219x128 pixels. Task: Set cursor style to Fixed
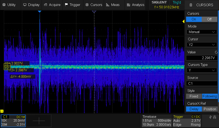(194, 96)
